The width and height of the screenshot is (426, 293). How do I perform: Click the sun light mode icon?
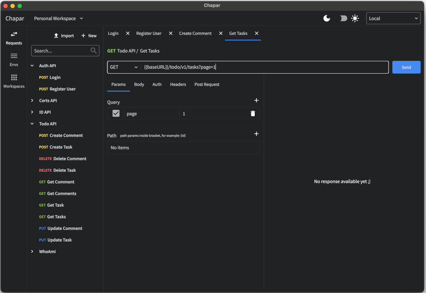[355, 18]
